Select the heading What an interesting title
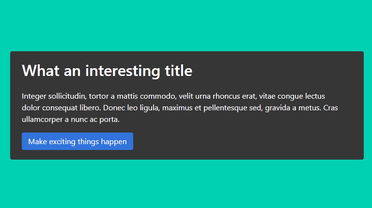 [107, 71]
